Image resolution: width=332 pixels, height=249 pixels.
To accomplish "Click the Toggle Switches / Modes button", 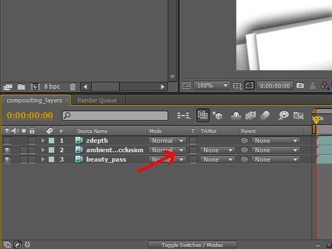I will (x=193, y=245).
